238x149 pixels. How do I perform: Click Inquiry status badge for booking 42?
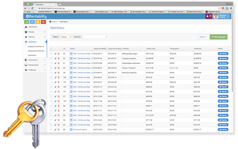tap(223, 54)
